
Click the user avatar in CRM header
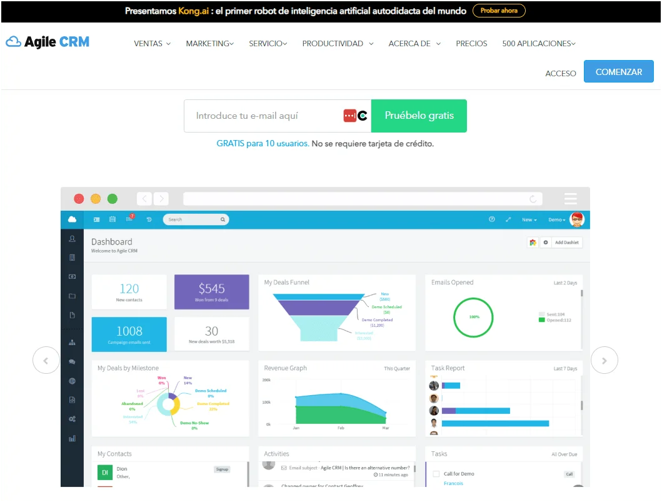577,219
